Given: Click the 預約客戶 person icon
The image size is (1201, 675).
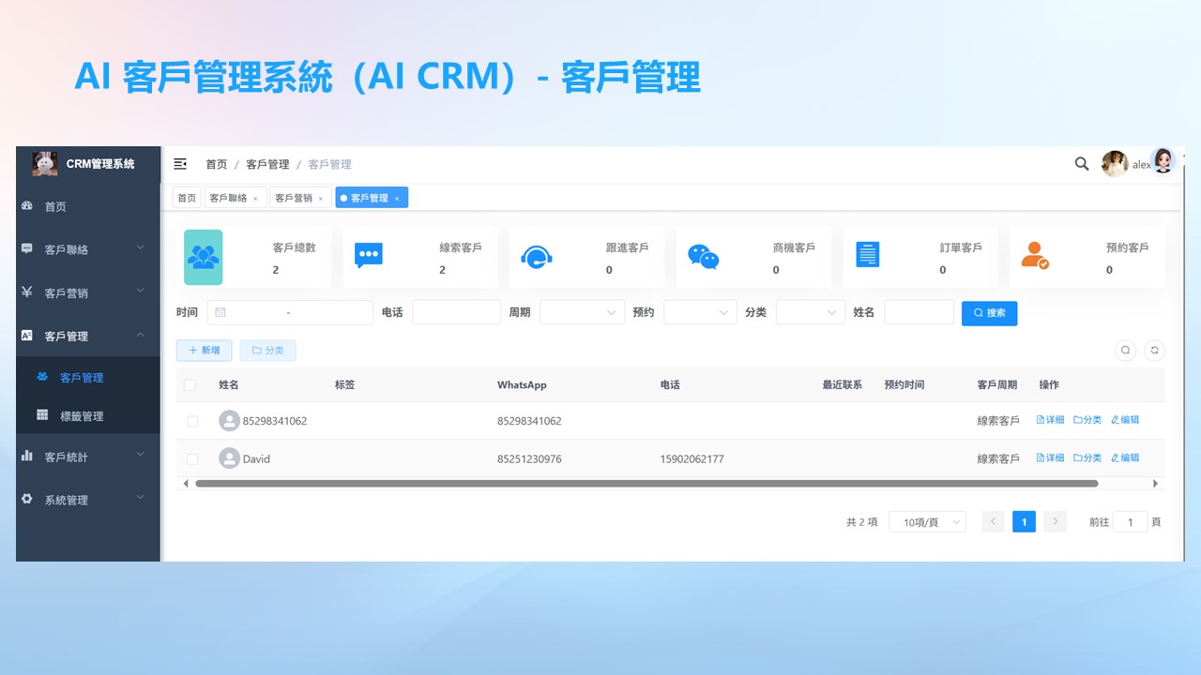Looking at the screenshot, I should (x=1035, y=256).
